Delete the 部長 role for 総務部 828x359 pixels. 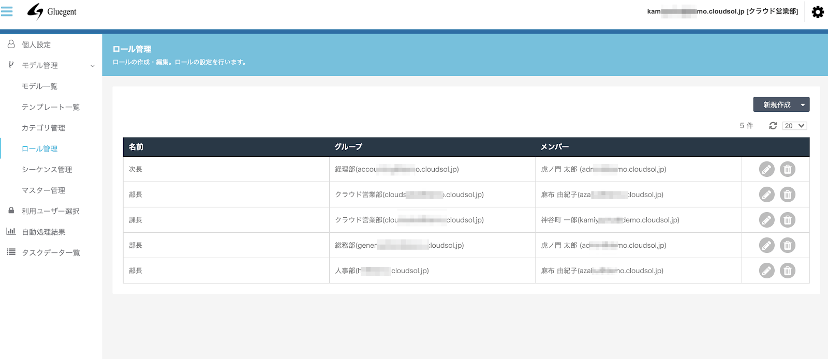788,245
